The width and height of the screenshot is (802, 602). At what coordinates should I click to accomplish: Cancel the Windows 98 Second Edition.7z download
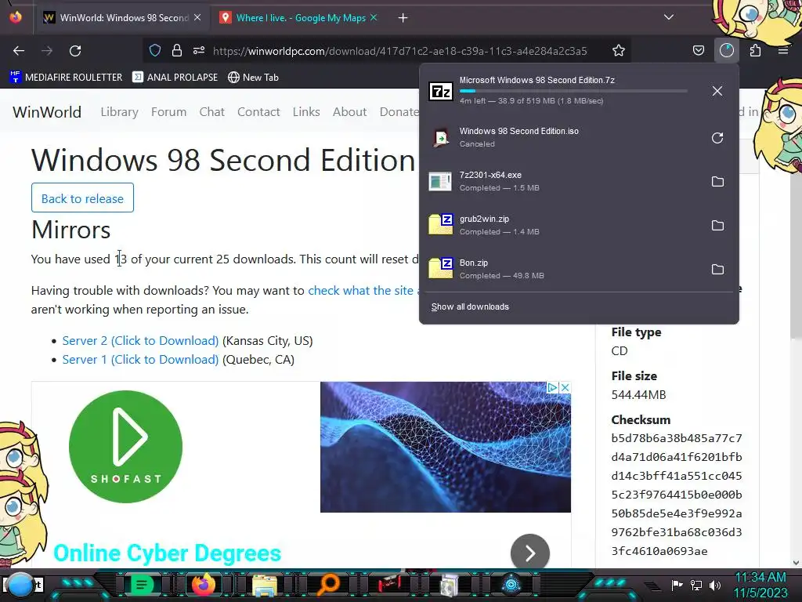[x=717, y=91]
